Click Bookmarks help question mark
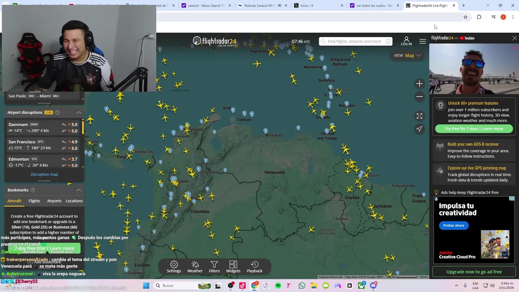 [32, 190]
